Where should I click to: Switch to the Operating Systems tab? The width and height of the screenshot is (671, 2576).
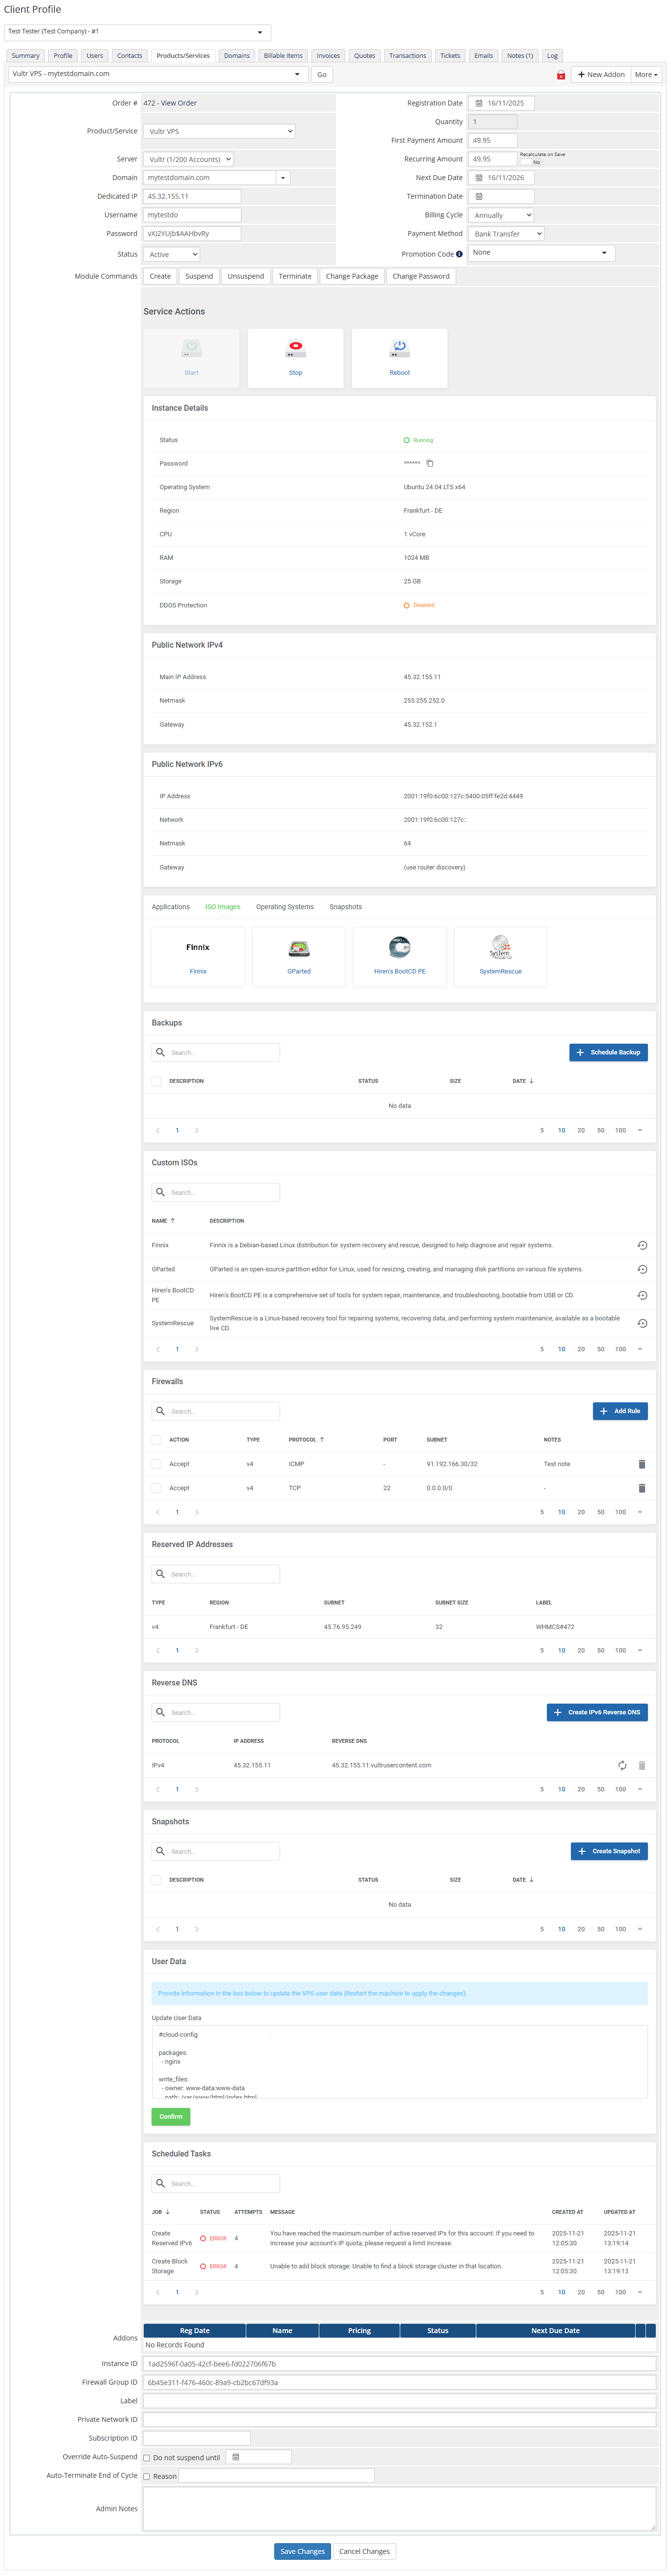pos(285,907)
